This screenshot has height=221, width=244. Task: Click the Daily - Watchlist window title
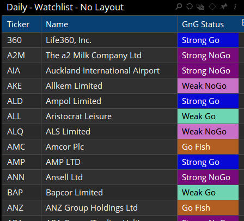65,8
